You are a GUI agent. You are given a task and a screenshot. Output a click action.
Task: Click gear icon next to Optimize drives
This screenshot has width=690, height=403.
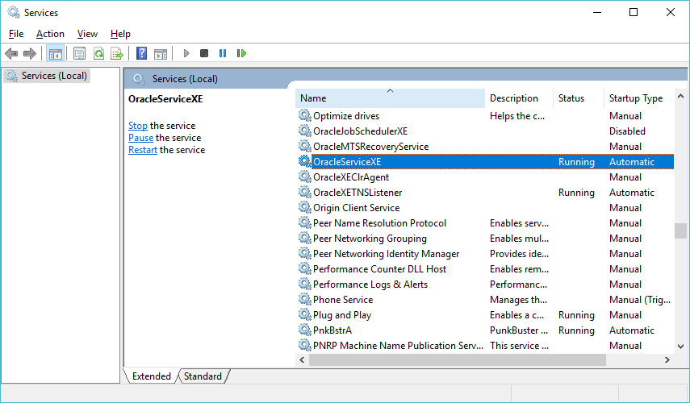[x=304, y=115]
